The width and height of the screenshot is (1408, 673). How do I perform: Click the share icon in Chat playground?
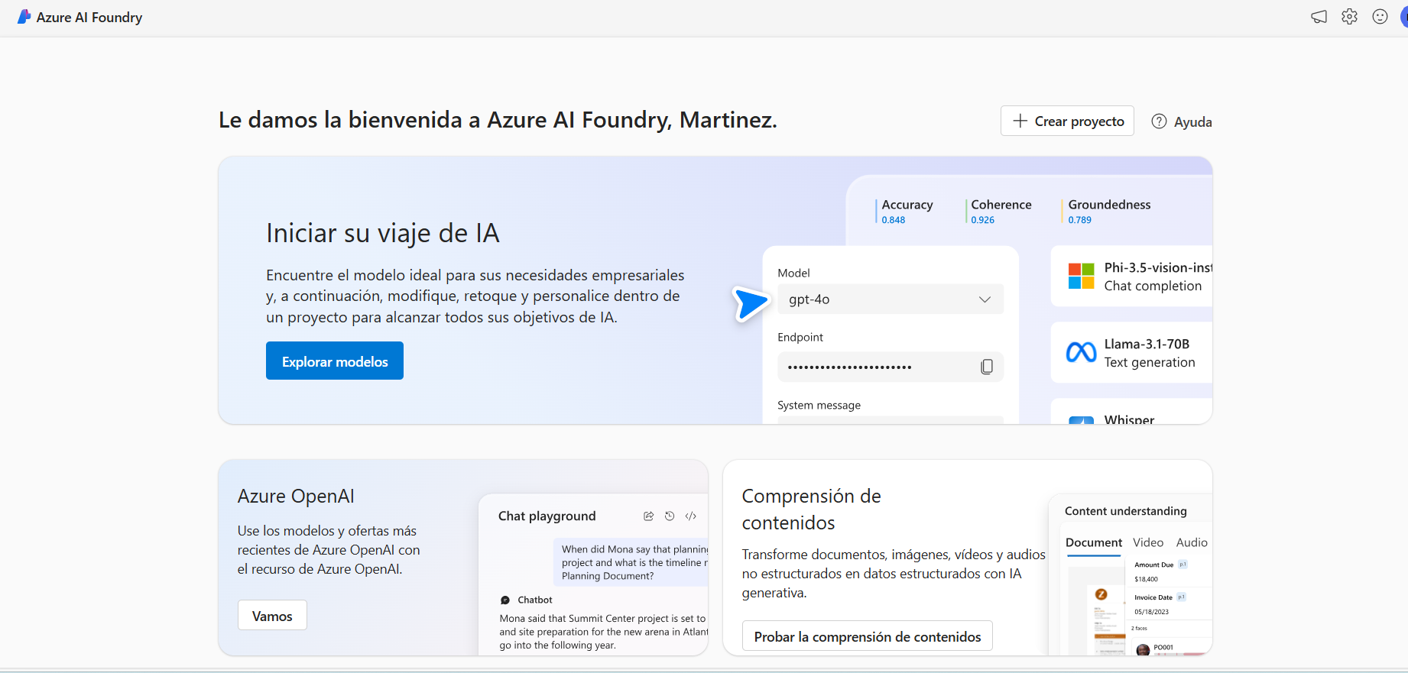pos(648,516)
